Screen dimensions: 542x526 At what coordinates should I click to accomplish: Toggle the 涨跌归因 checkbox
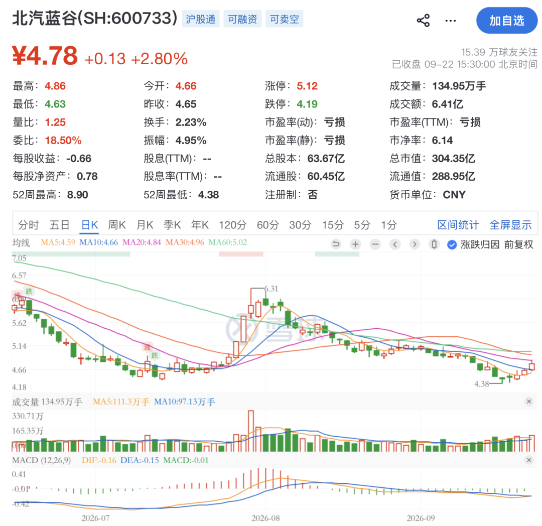point(452,245)
